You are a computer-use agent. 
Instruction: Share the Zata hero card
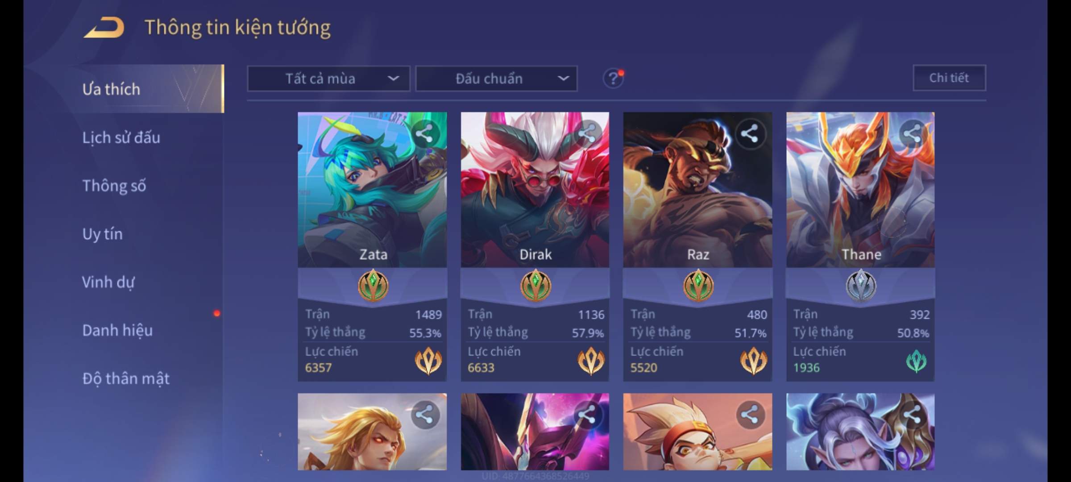pyautogui.click(x=424, y=133)
